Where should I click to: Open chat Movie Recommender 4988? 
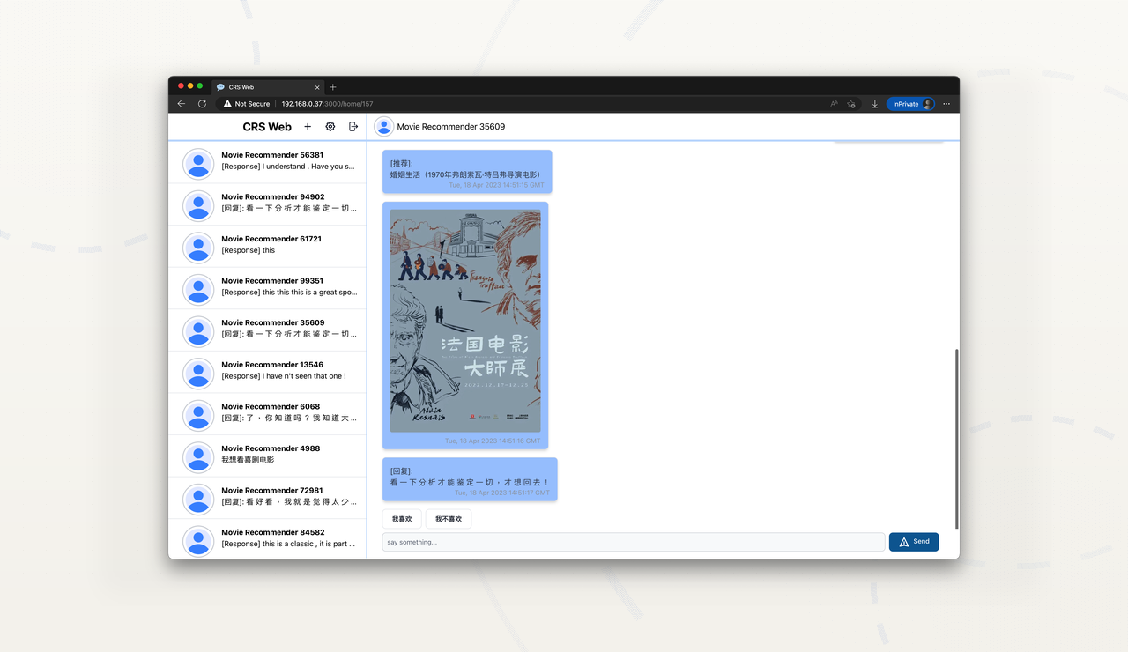click(267, 456)
